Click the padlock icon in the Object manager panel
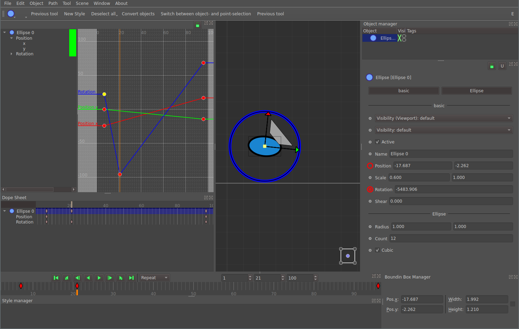Viewport: 519px width, 329px height. (x=492, y=65)
